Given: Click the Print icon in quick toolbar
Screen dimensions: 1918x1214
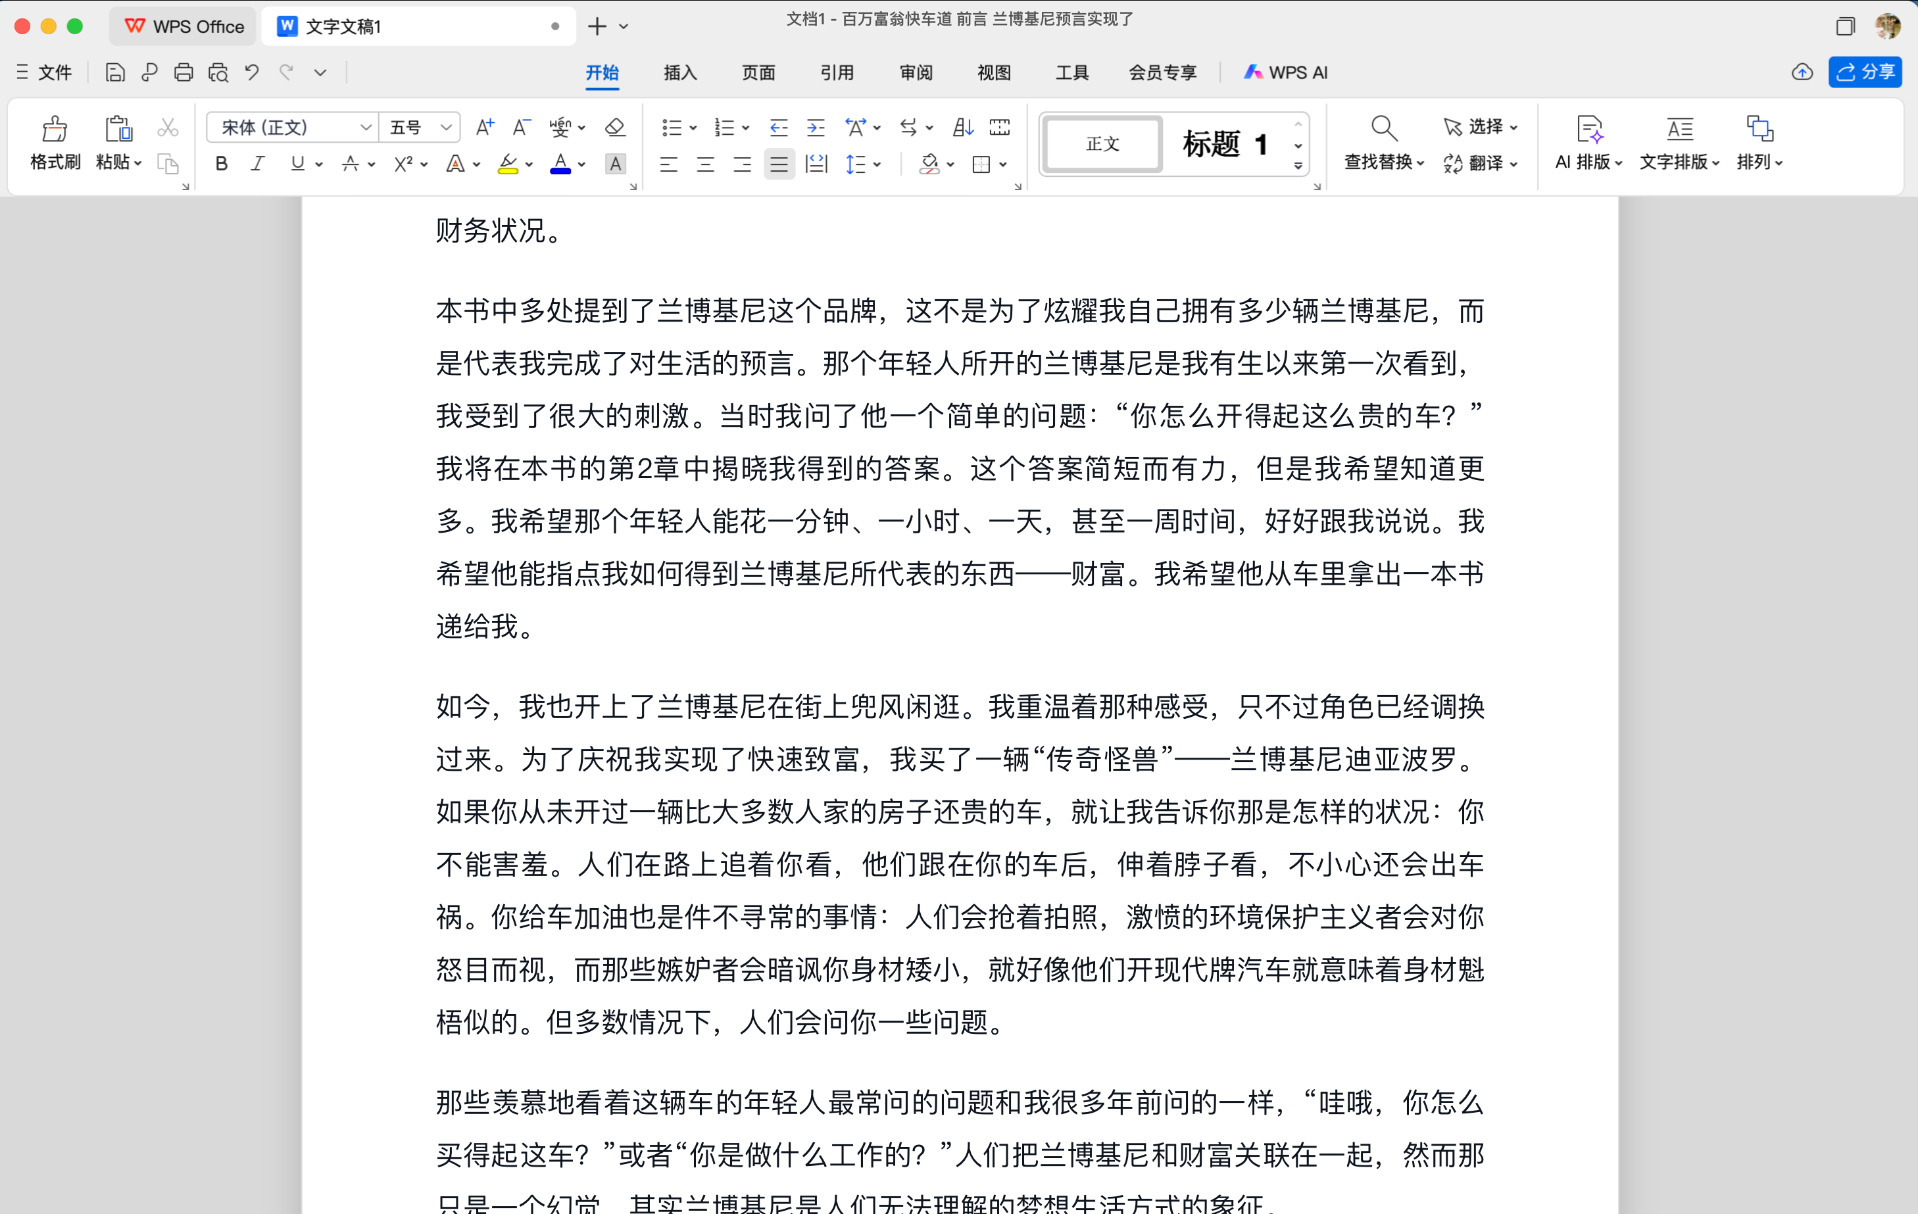Looking at the screenshot, I should click(184, 72).
